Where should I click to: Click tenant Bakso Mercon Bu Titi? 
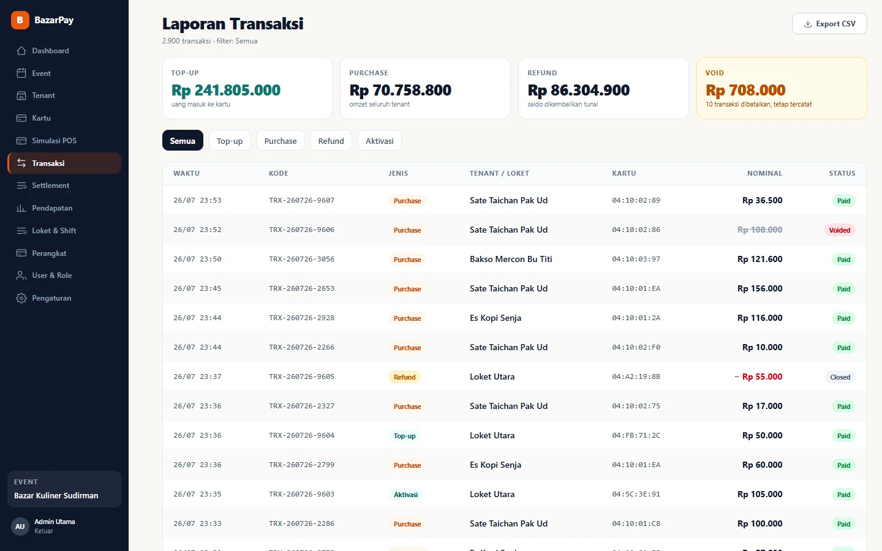point(511,259)
